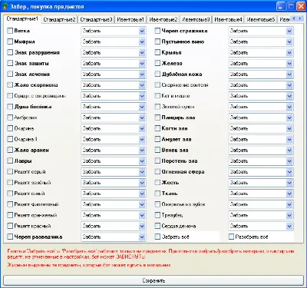Viewport: 307px width, 288px height.
Task: Go to the Ивентовые2 tab
Action: point(163,19)
